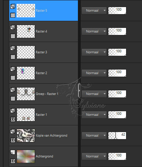This screenshot has height=167, width=142.
Task: Select the Groep - Raster 1 layer
Action: coord(44,94)
